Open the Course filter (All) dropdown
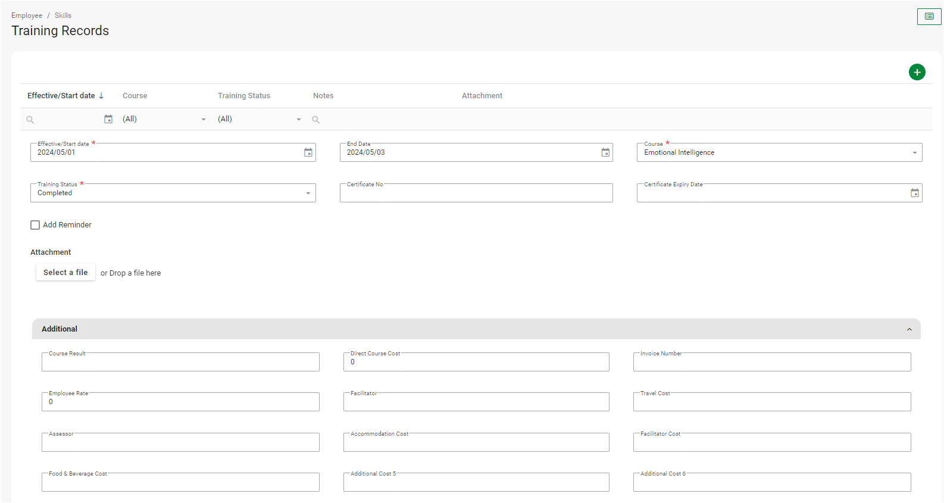The width and height of the screenshot is (944, 503). click(203, 120)
